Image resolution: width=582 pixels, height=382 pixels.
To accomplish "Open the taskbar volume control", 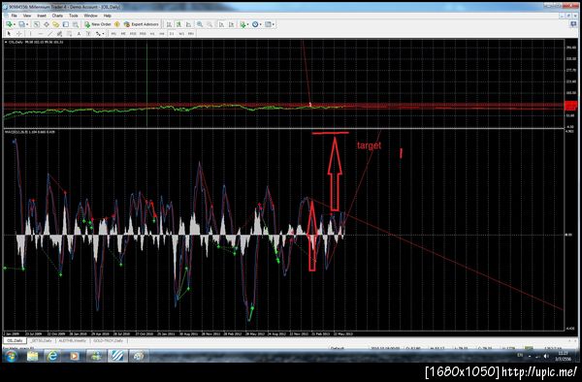I will pyautogui.click(x=546, y=356).
